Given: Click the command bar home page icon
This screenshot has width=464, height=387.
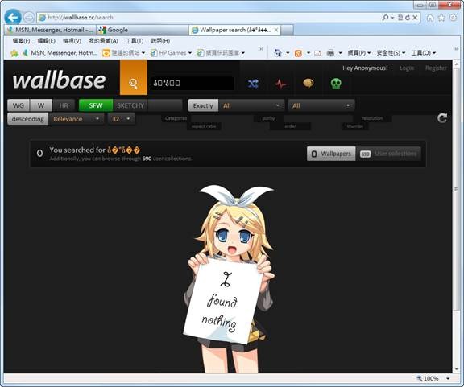Looking at the screenshot, I should click(278, 53).
